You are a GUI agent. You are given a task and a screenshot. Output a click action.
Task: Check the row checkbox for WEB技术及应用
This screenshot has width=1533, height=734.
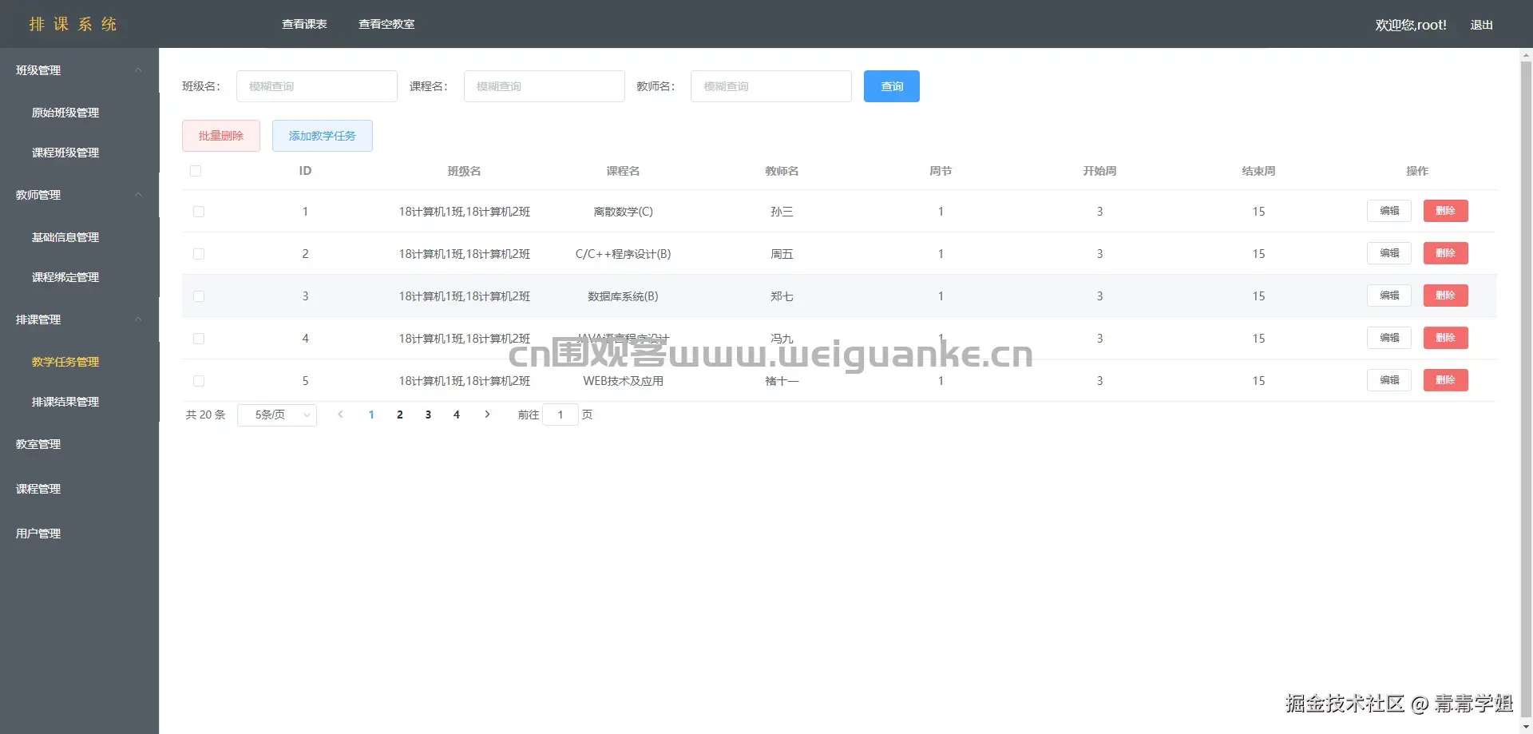click(199, 381)
